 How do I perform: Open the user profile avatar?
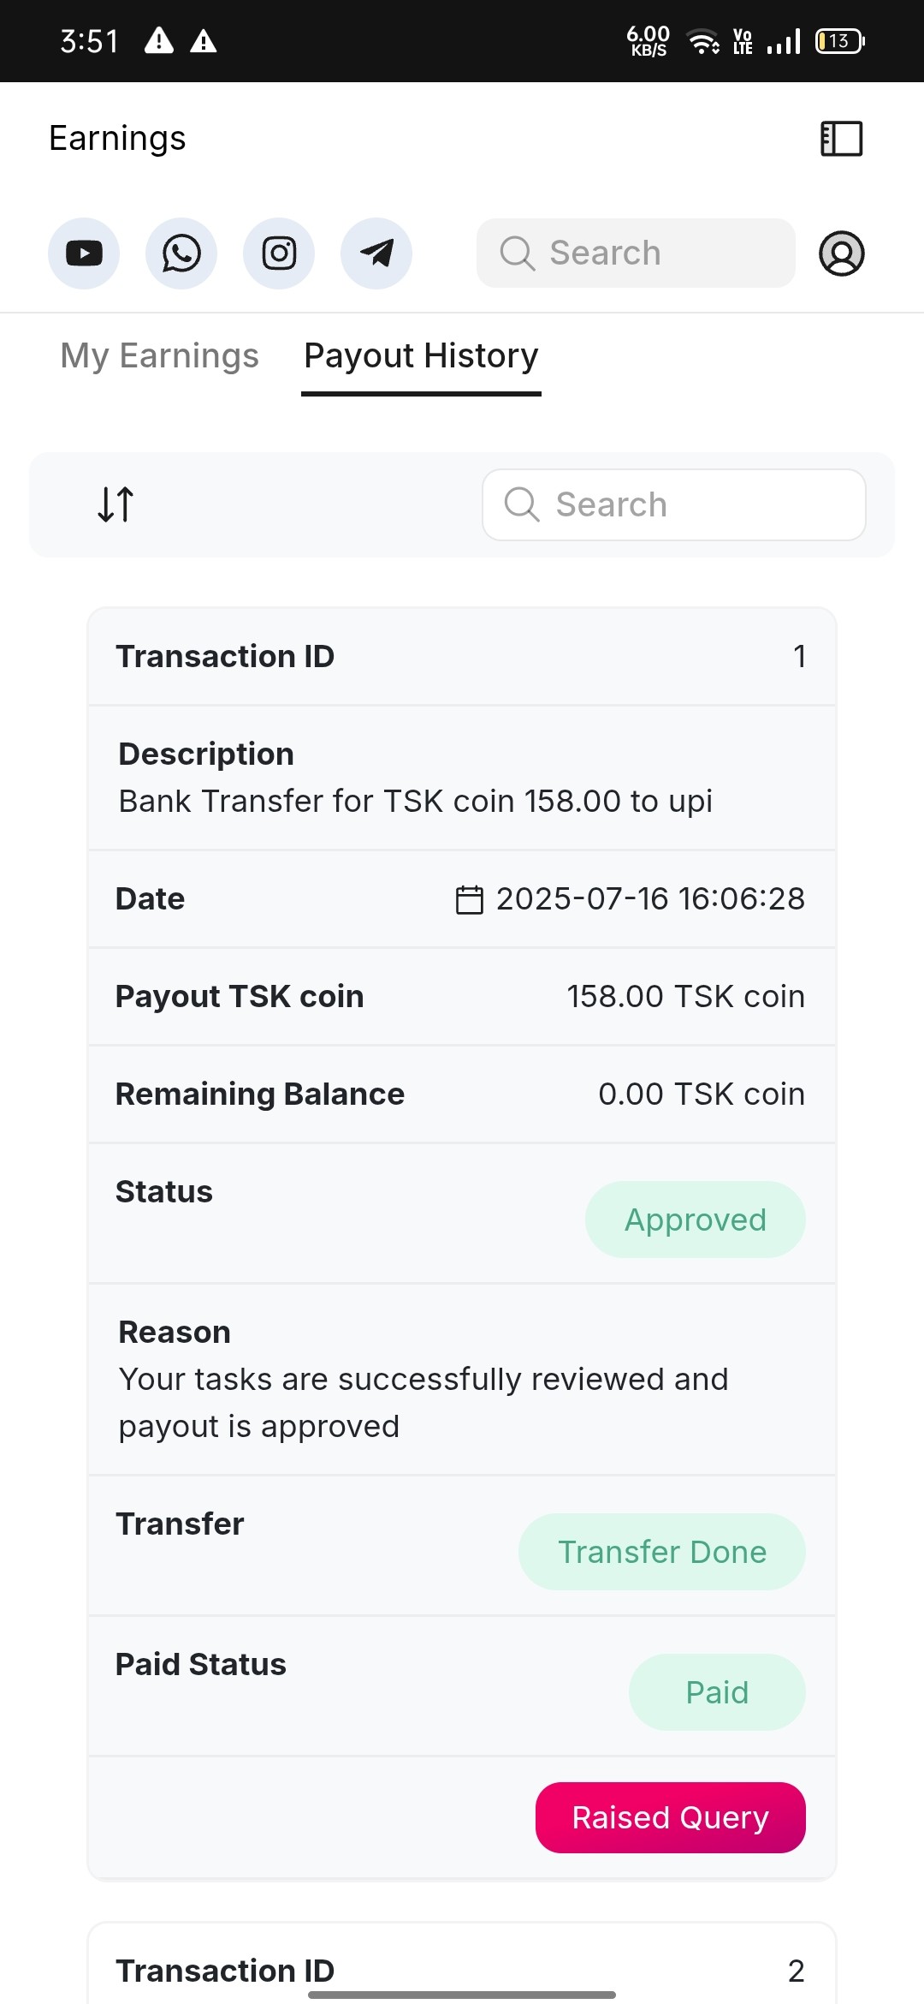coord(842,253)
